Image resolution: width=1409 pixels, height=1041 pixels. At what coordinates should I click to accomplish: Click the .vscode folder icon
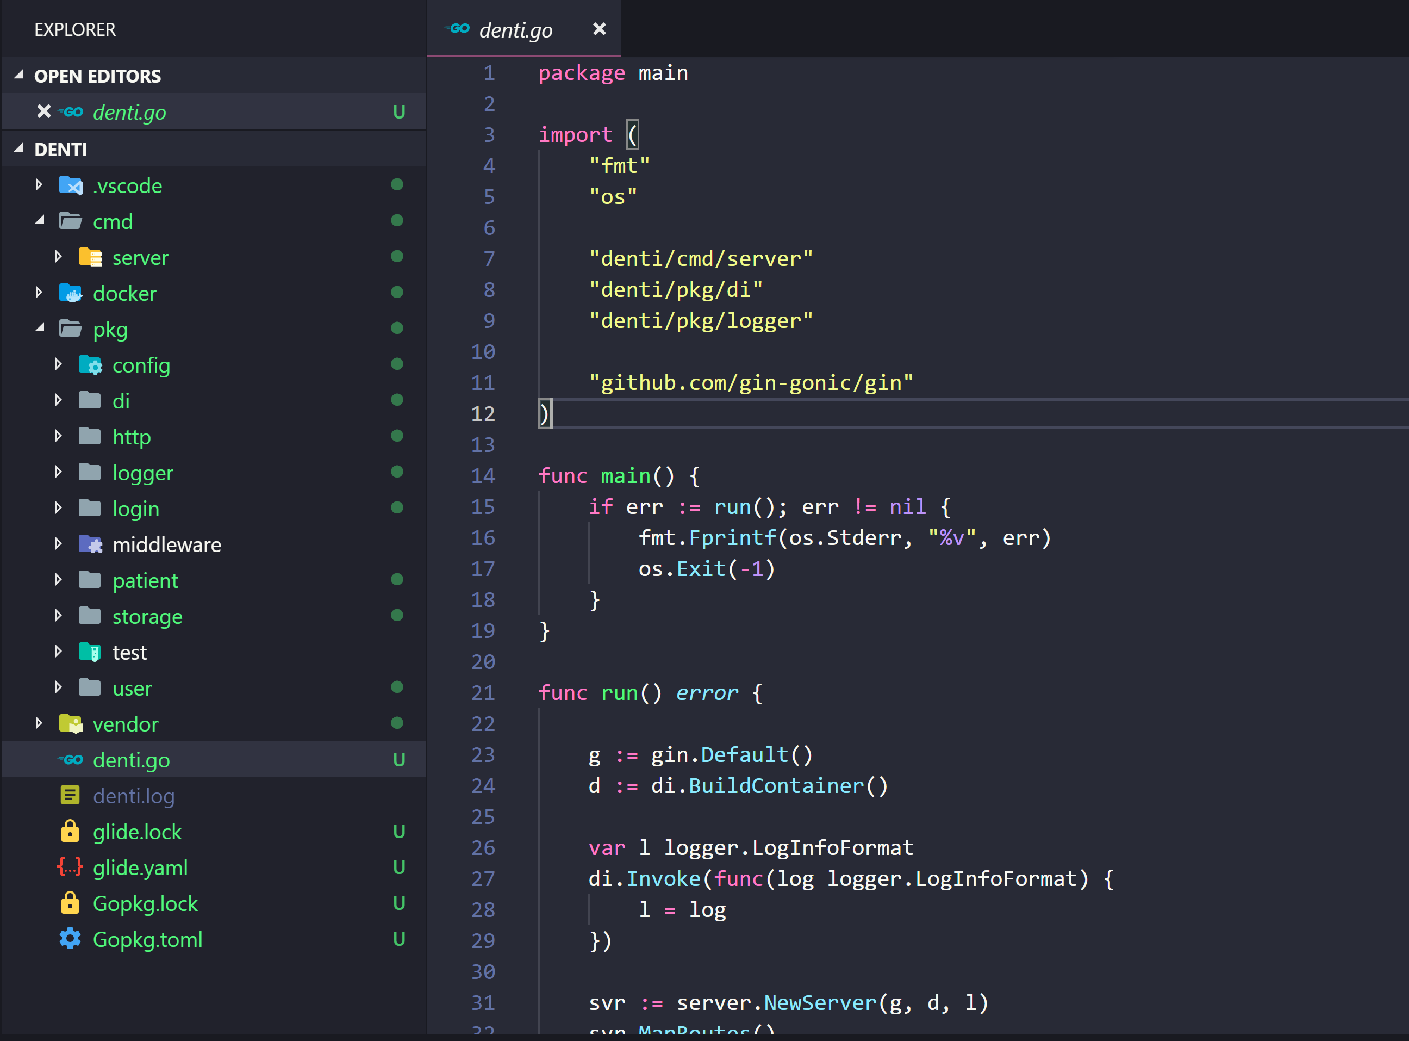coord(71,185)
